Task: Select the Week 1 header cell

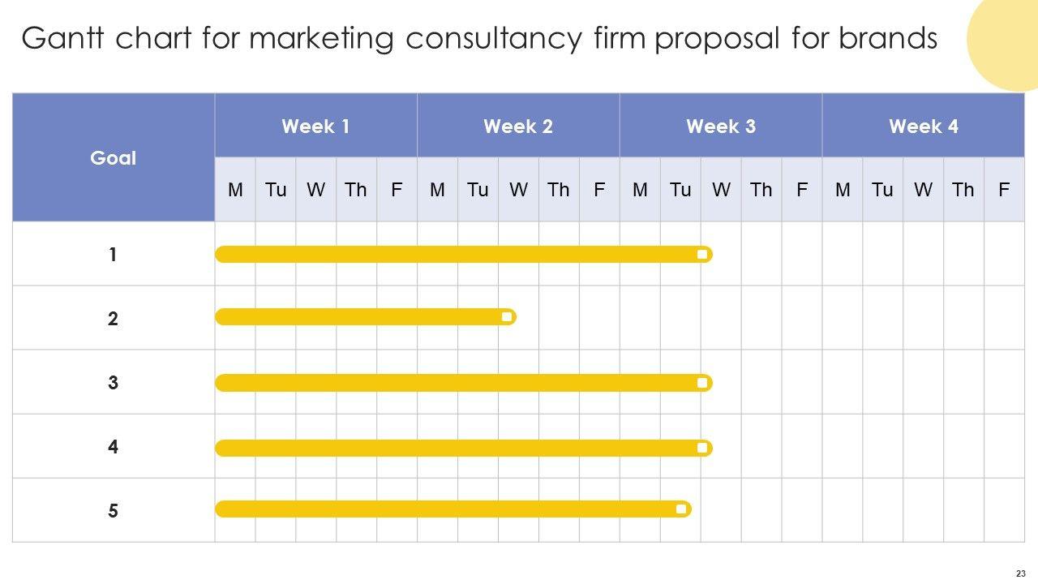Action: coord(315,127)
